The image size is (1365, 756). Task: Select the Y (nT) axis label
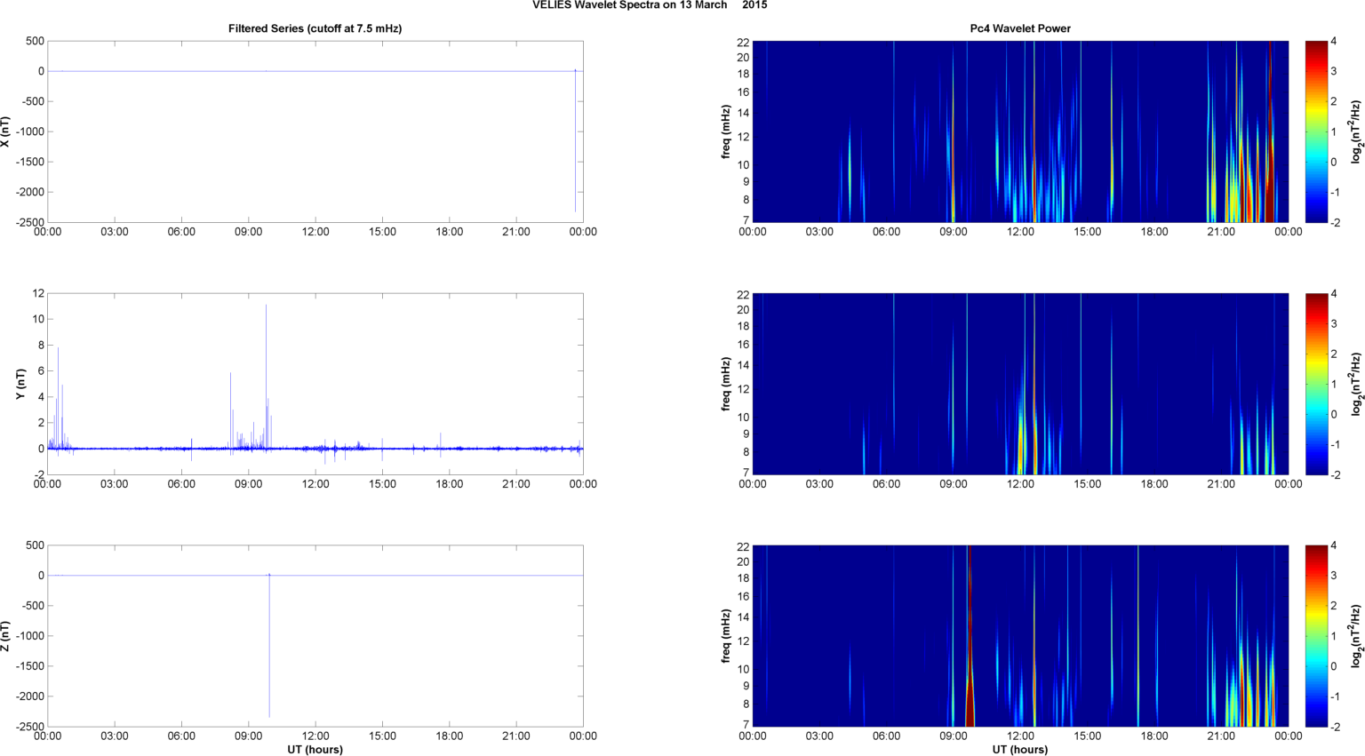(20, 384)
